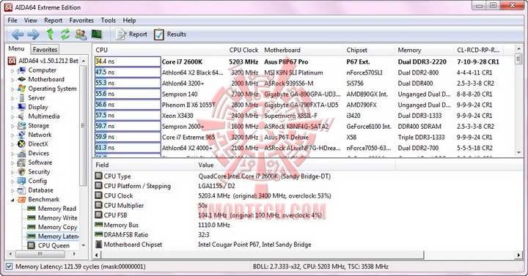The height and width of the screenshot is (276, 528).
Task: Toggle the Memory Latency status checkbox
Action: (x=9, y=266)
